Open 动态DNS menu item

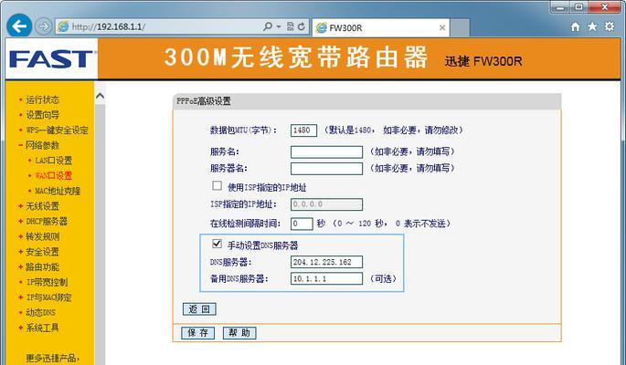point(40,312)
